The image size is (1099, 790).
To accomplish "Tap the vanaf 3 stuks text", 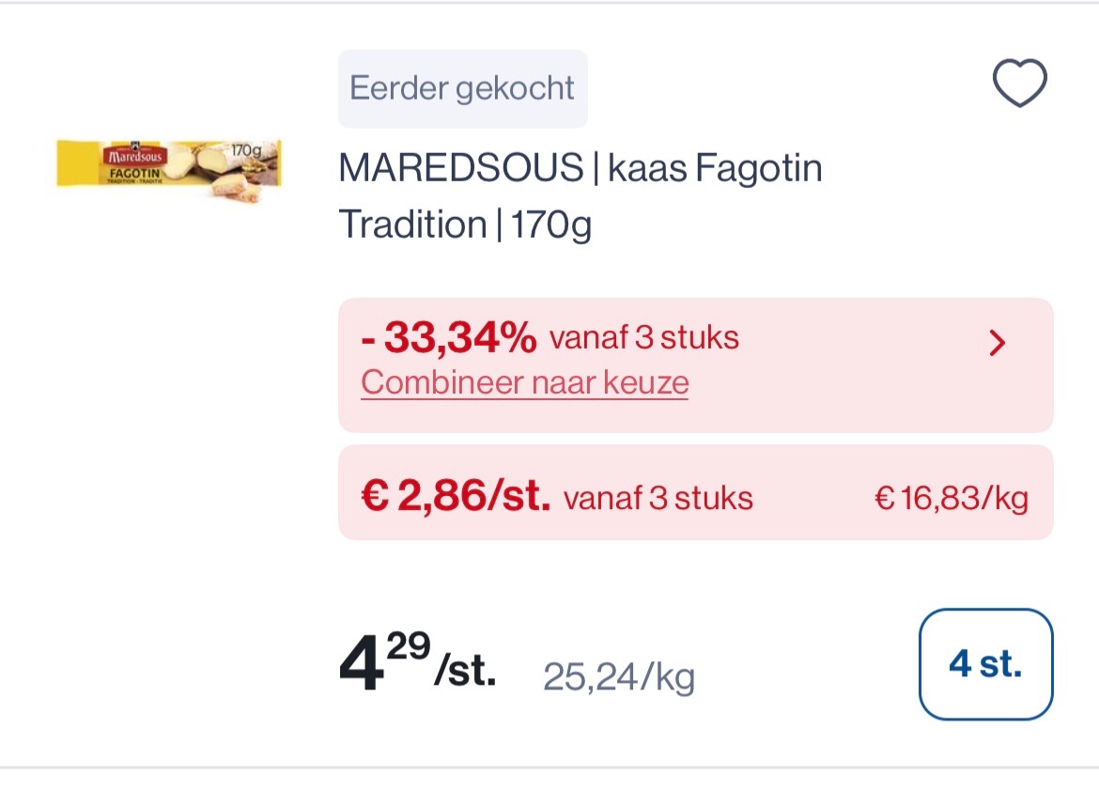I will [x=644, y=337].
